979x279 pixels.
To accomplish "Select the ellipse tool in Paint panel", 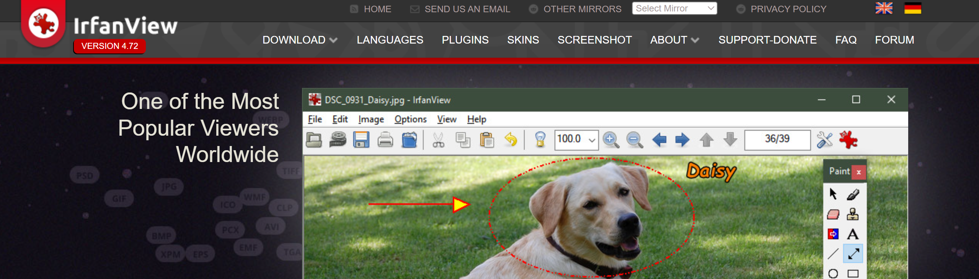I will point(833,274).
